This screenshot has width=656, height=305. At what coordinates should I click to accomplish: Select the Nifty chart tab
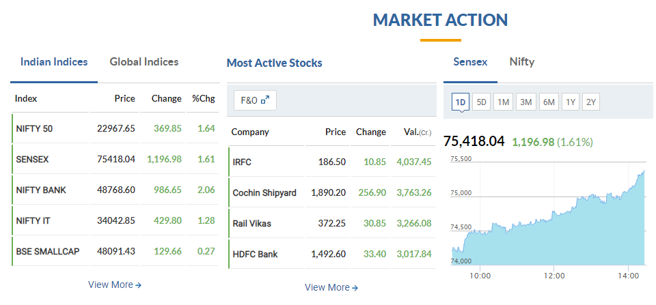pyautogui.click(x=521, y=62)
